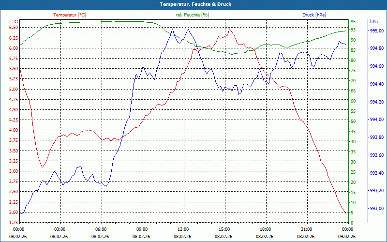Click temperature axis value '3,50'

click(14, 151)
